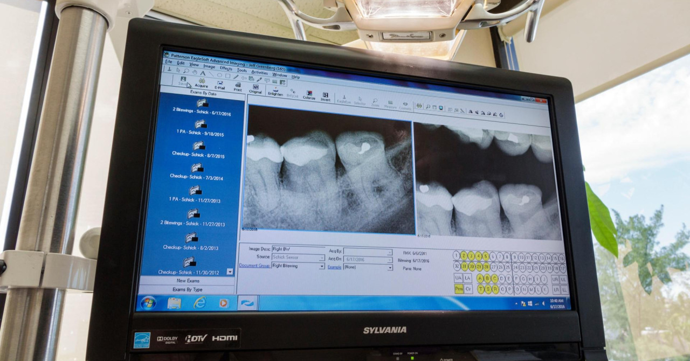Image resolution: width=690 pixels, height=361 pixels.
Task: Toggle tooth number 2 selection
Action: [x=464, y=256]
